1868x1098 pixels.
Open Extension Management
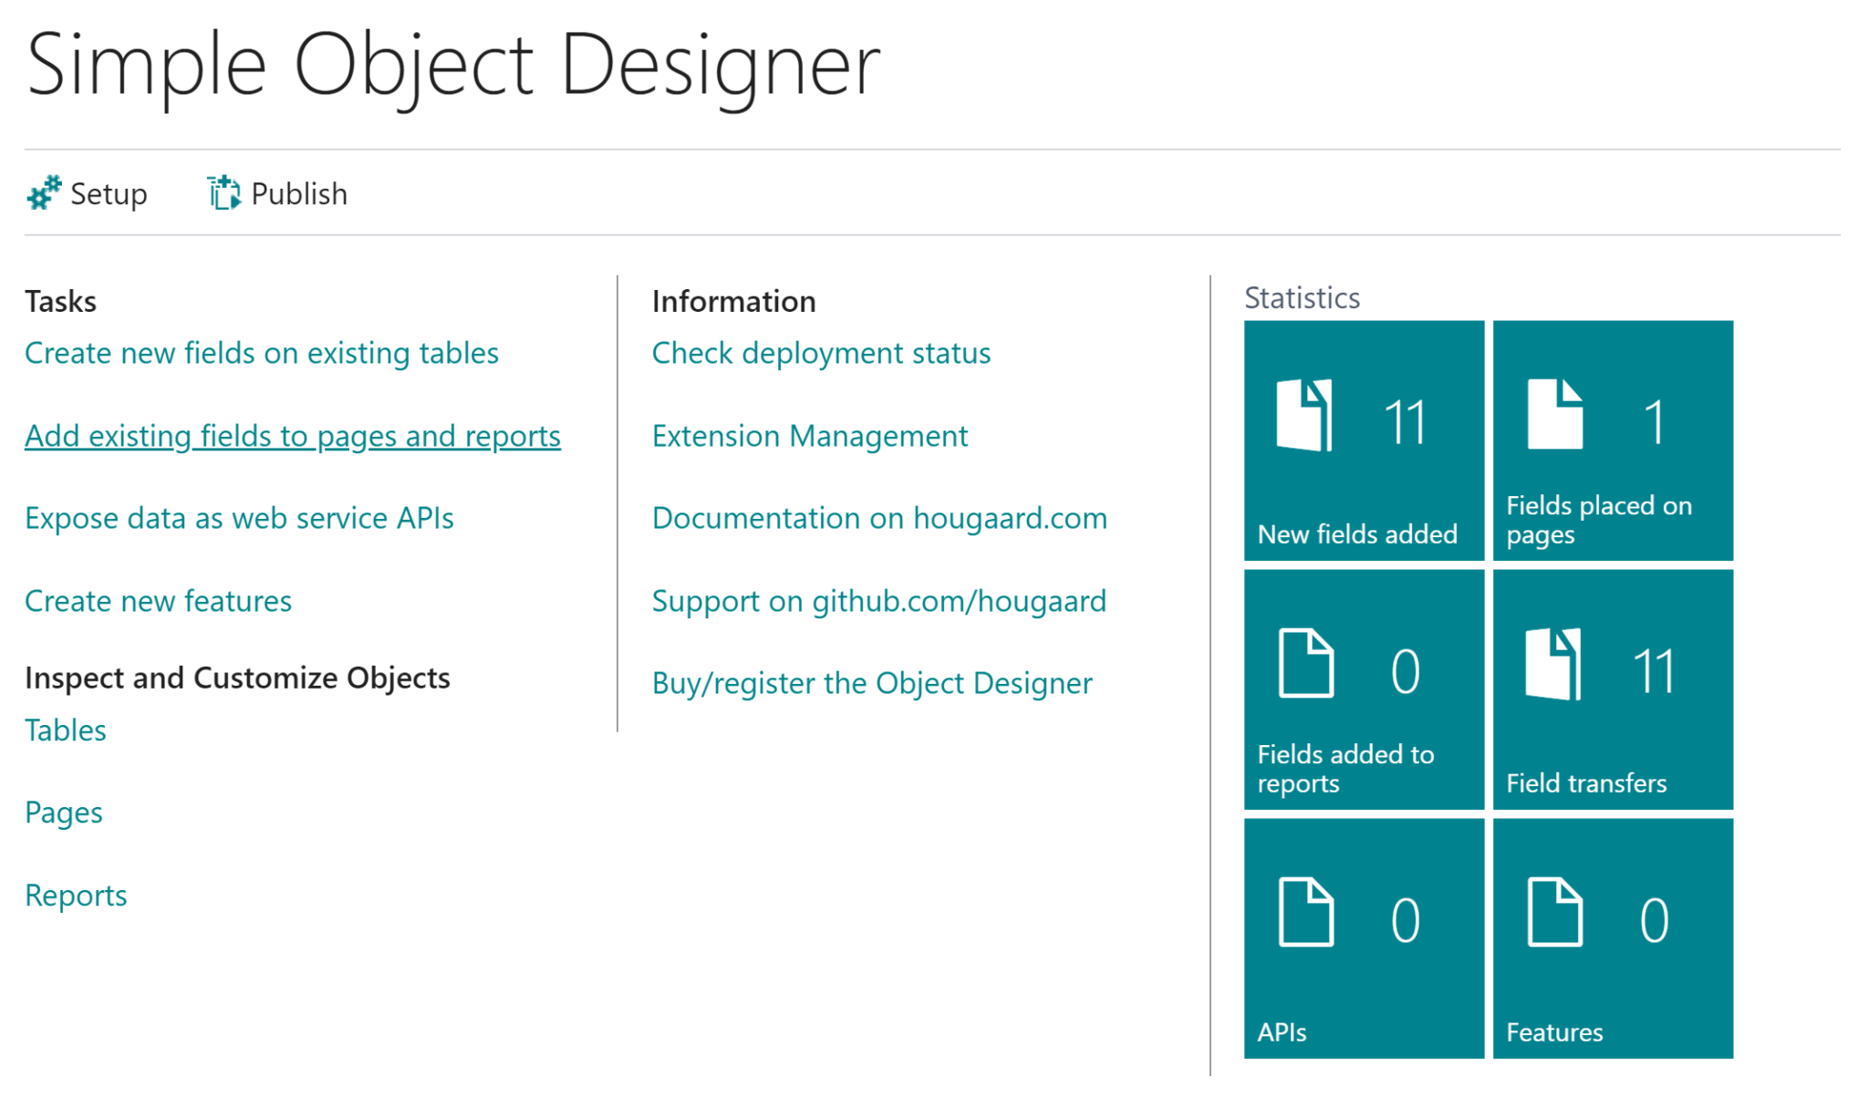809,435
